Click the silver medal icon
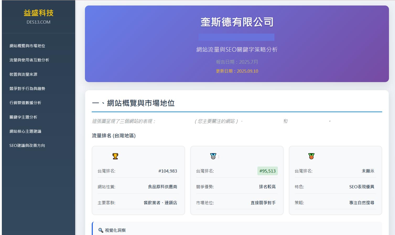Viewport: 395px width, 235px height. pos(213,156)
